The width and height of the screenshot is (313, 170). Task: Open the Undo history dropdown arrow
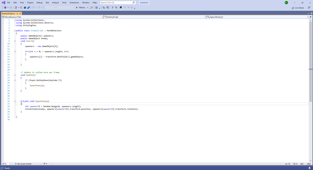pos(36,8)
